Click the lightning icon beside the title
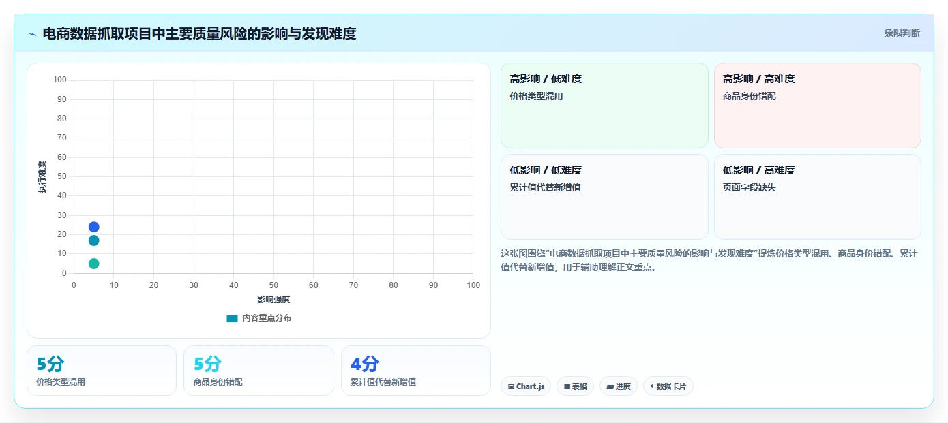This screenshot has width=948, height=423. tap(32, 34)
